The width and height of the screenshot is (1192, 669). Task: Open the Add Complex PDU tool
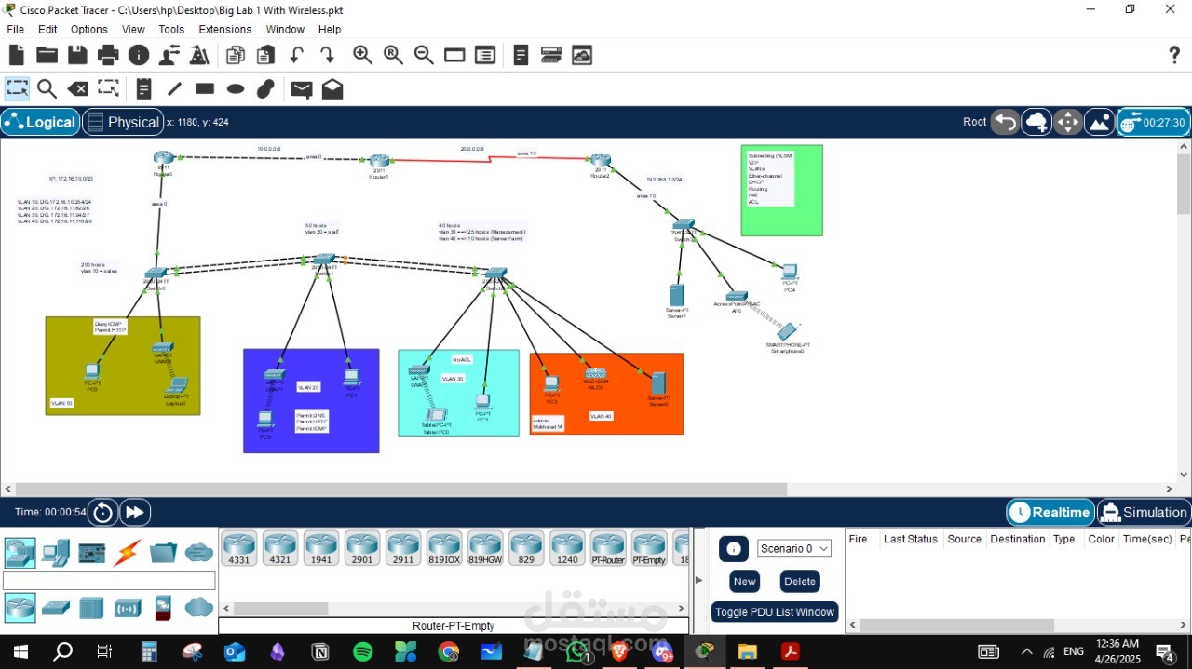332,88
